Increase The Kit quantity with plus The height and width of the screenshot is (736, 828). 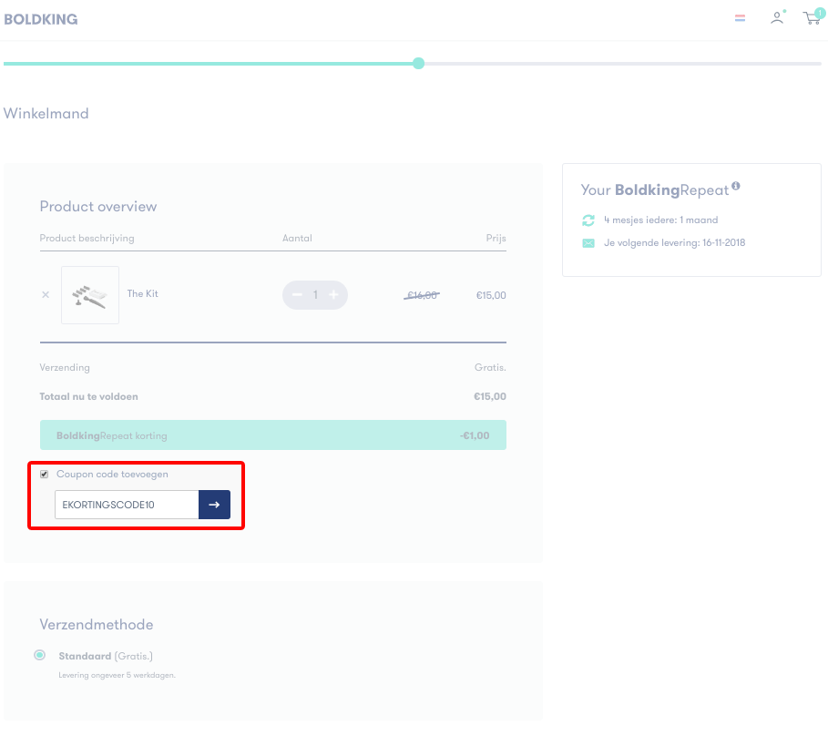(333, 294)
